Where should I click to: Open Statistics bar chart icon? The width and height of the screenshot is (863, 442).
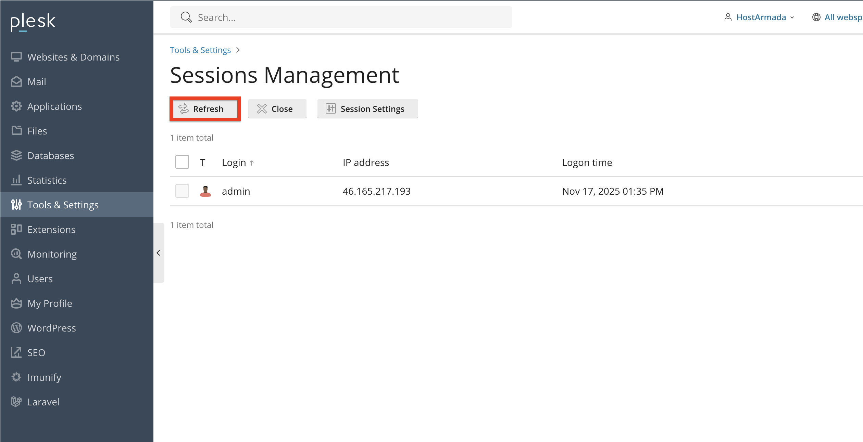16,180
